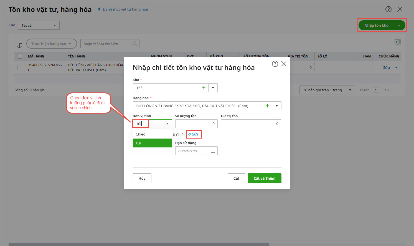The image size is (414, 246).
Task: Select Chiếc from the unit list
Action: click(152, 134)
